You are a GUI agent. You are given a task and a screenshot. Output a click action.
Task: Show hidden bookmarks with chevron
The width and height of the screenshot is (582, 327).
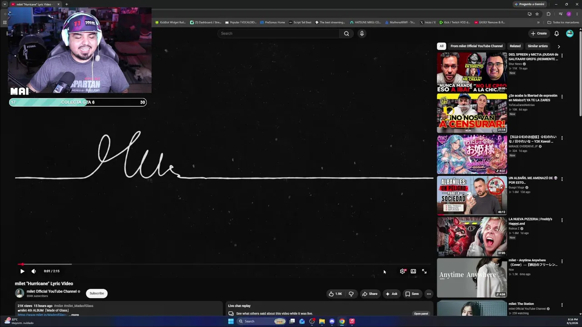point(538,22)
